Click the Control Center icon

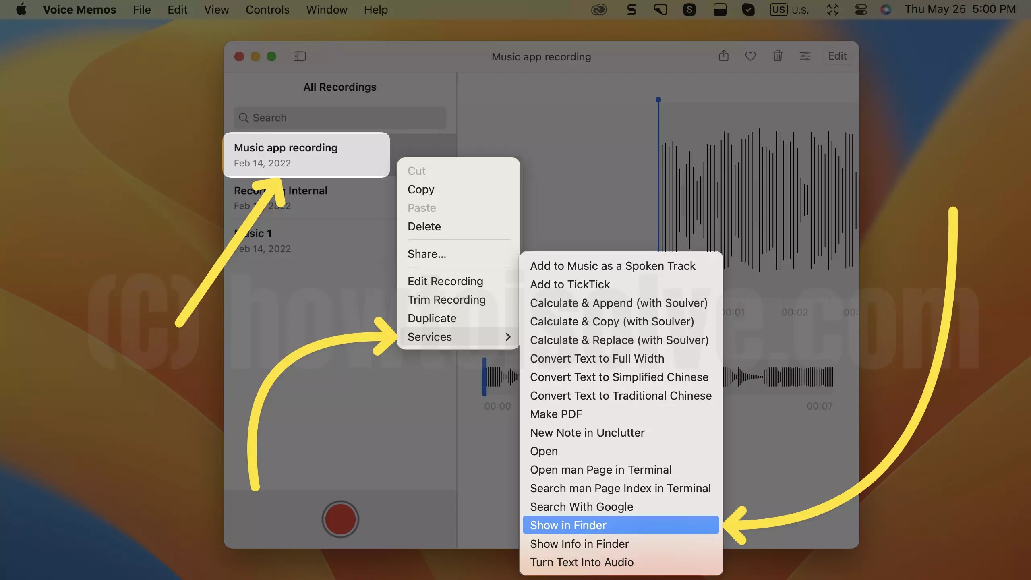[x=860, y=9]
